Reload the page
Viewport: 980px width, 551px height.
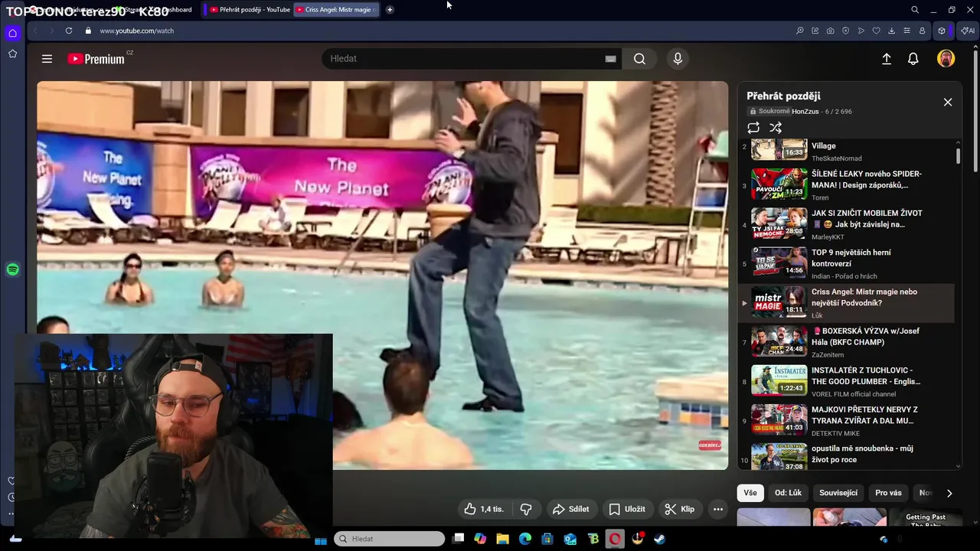click(x=69, y=31)
